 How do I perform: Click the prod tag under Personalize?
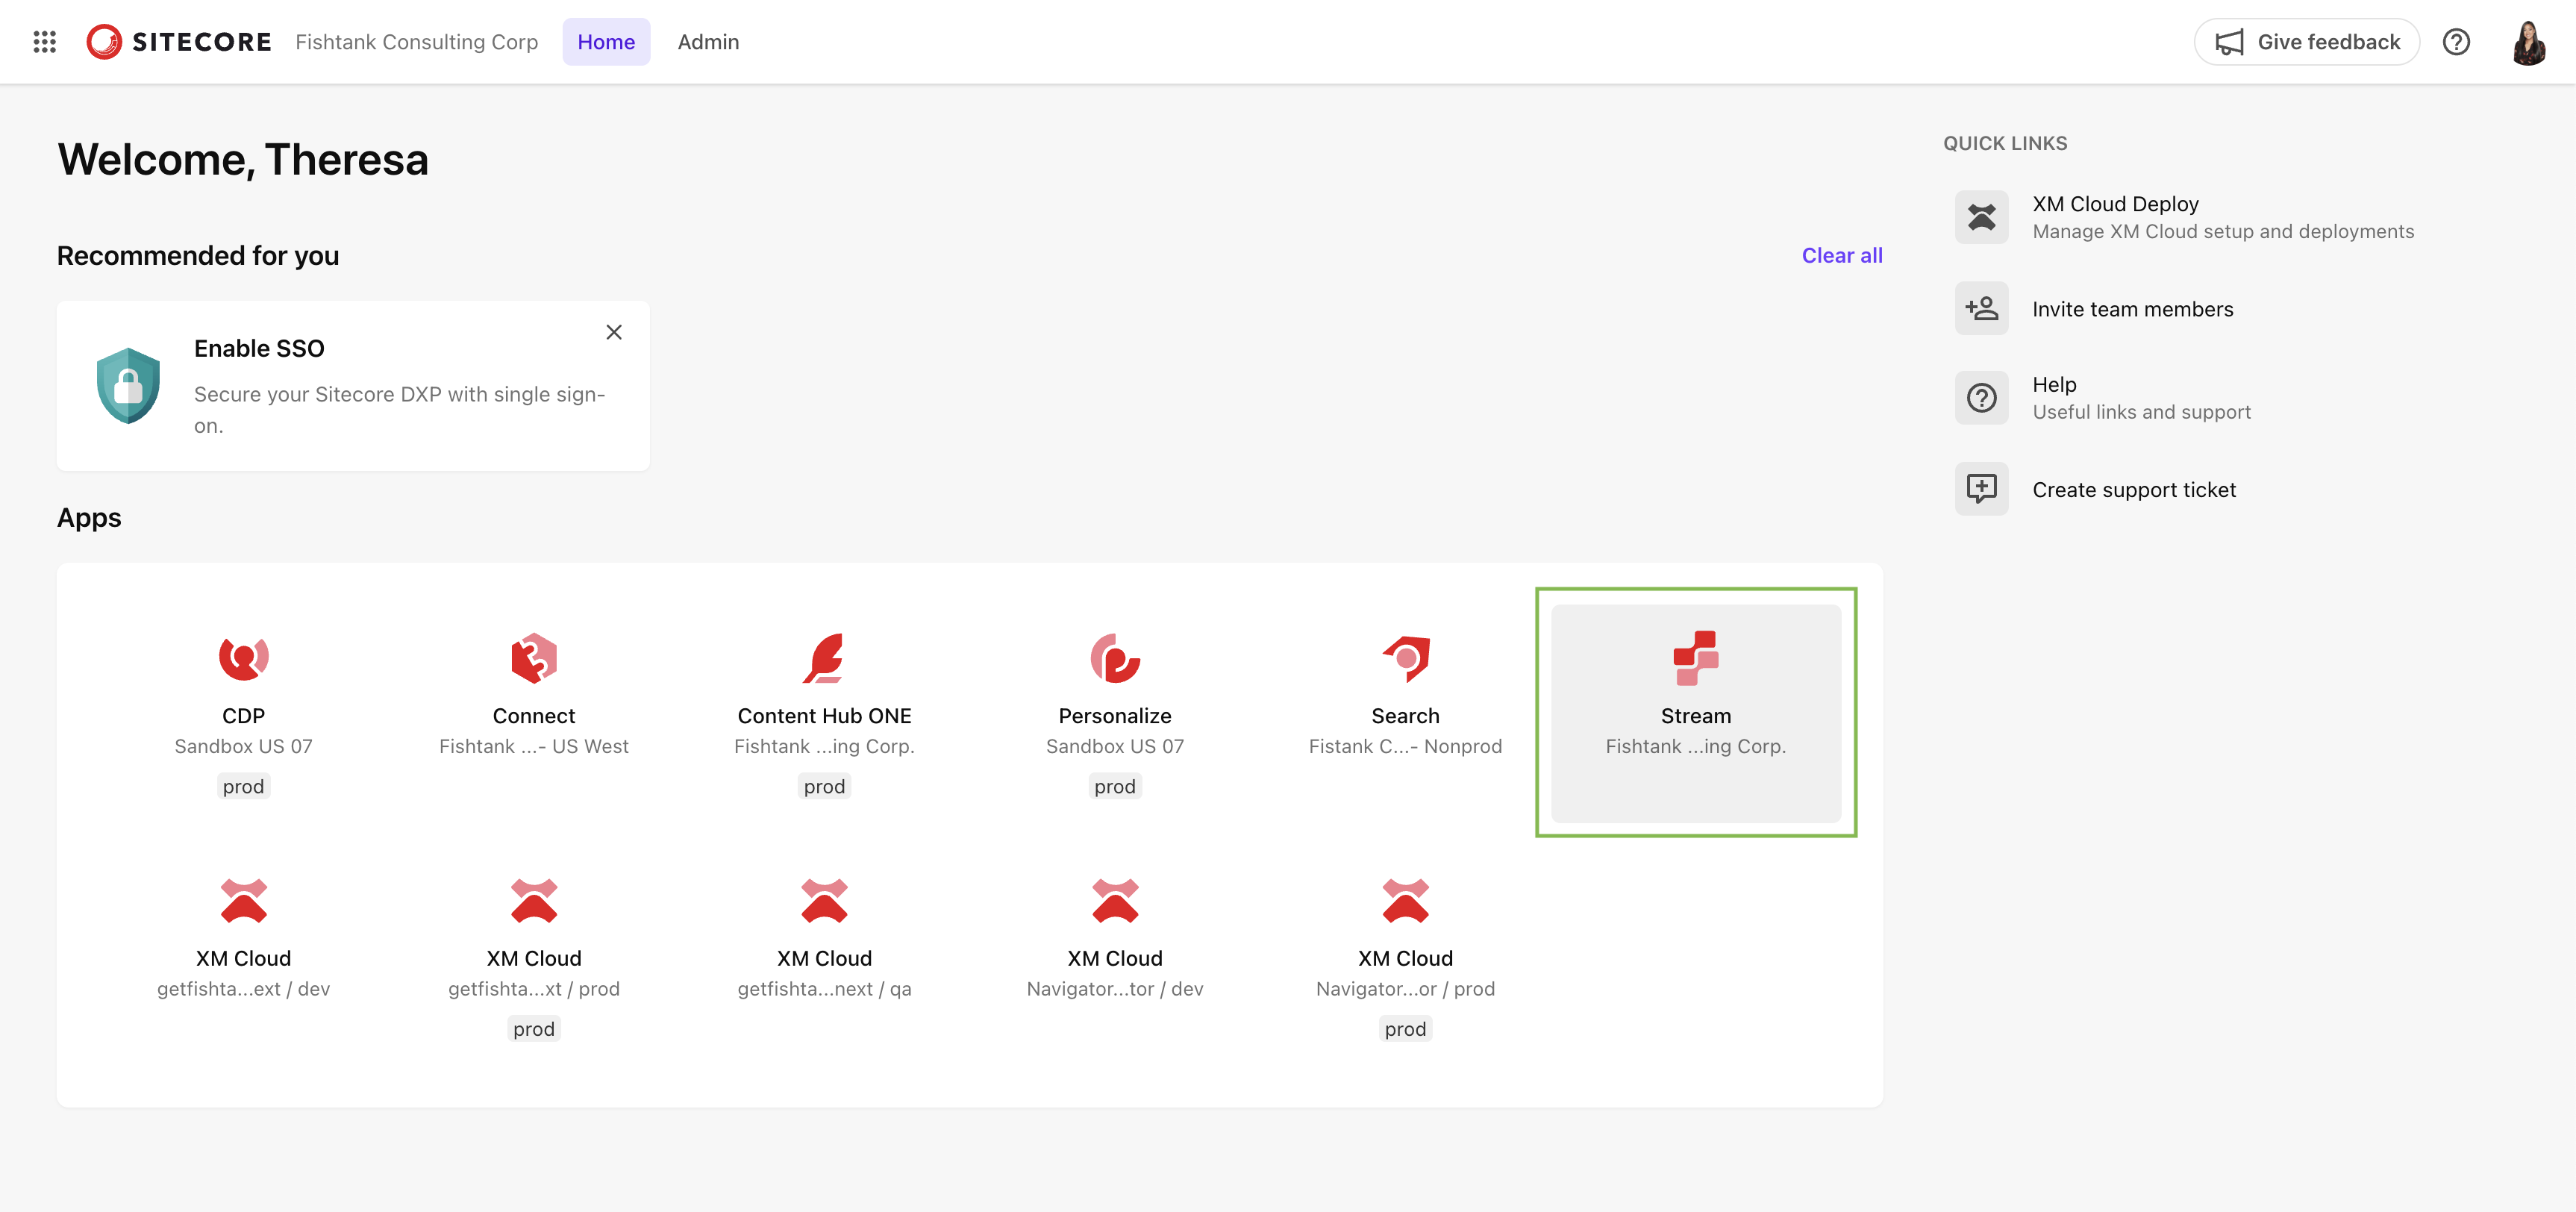1114,786
